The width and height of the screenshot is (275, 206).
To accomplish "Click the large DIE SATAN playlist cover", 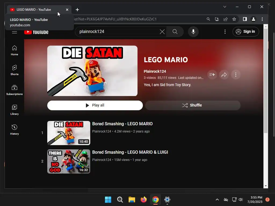I will click(92, 71).
